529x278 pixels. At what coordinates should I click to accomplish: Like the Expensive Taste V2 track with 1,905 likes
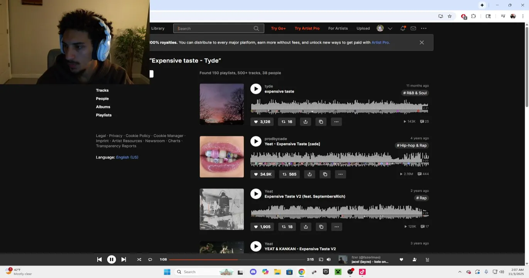pyautogui.click(x=262, y=227)
